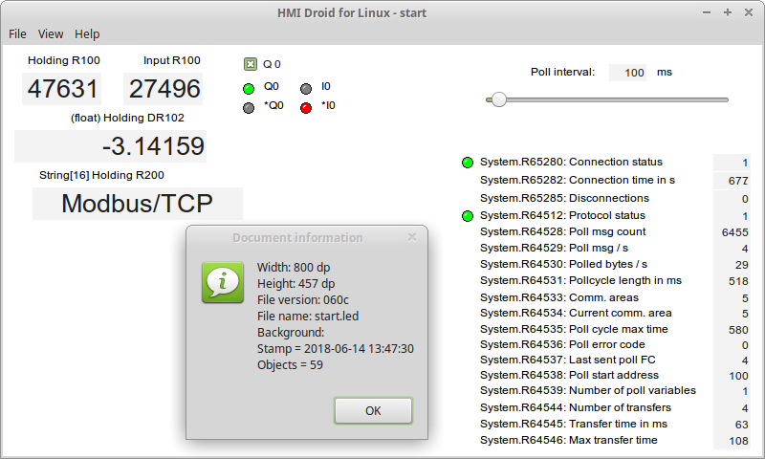Click the Poll msg count value 6455
Image resolution: width=765 pixels, height=459 pixels.
tap(732, 232)
